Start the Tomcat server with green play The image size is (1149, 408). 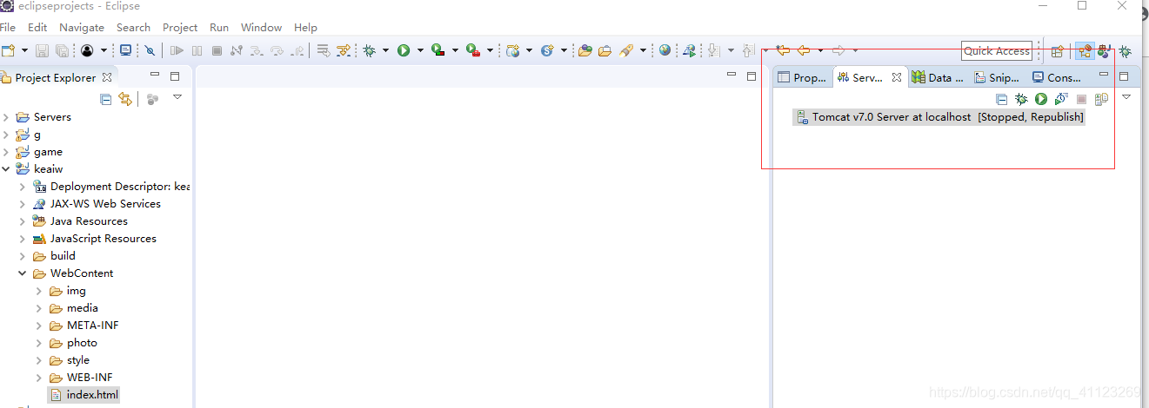(x=1041, y=99)
